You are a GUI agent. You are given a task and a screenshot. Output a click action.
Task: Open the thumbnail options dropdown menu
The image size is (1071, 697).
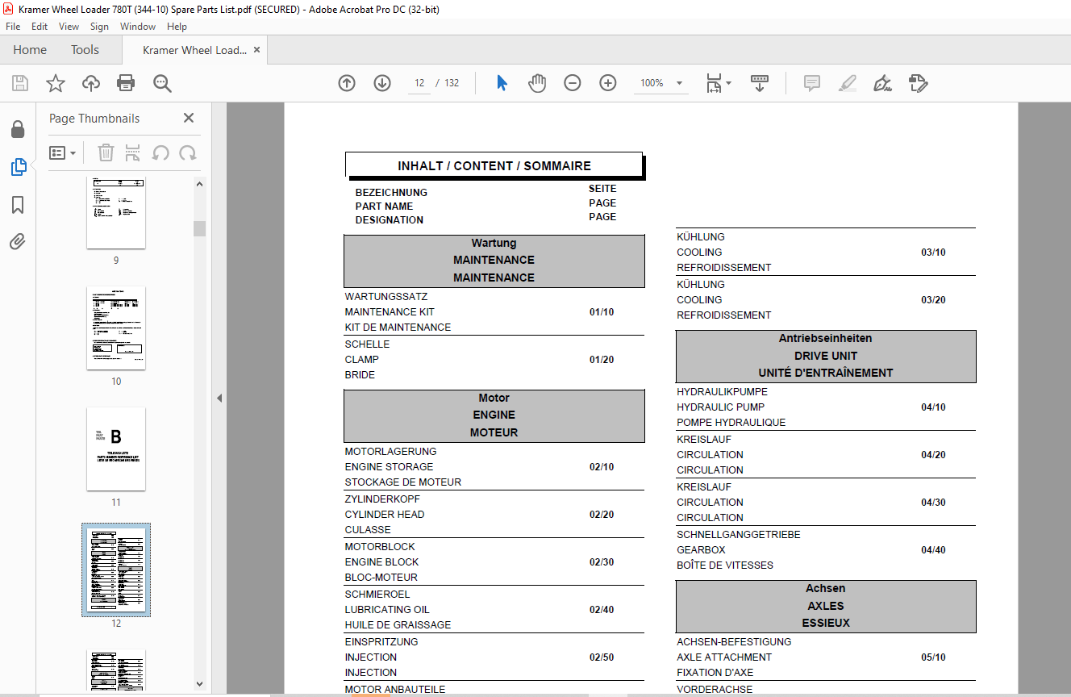63,152
